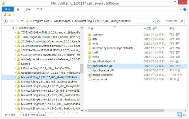Select Microsoft.BingFinance_1.7.0.38 in tree
The height and width of the screenshot is (119, 189).
(50, 100)
